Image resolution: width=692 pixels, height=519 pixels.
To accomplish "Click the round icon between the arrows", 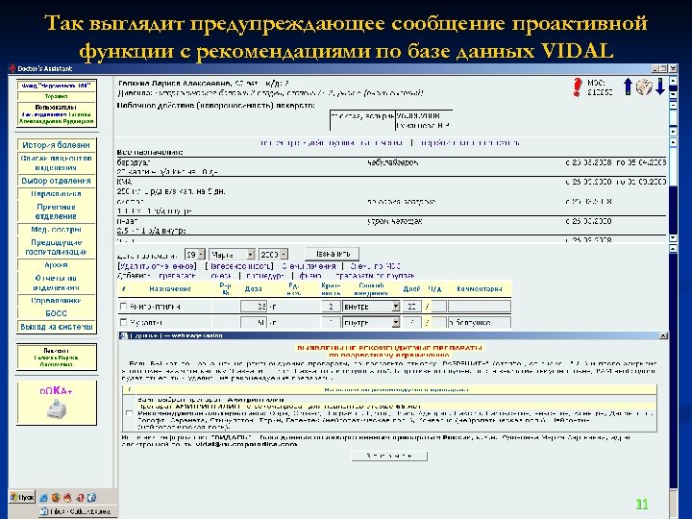I will coord(644,86).
